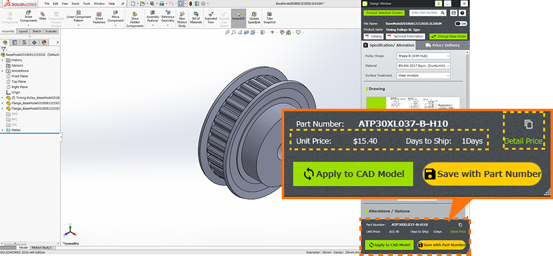Screen dimensions: 553x256
Task: Switch to the Layout tab
Action: (23, 31)
